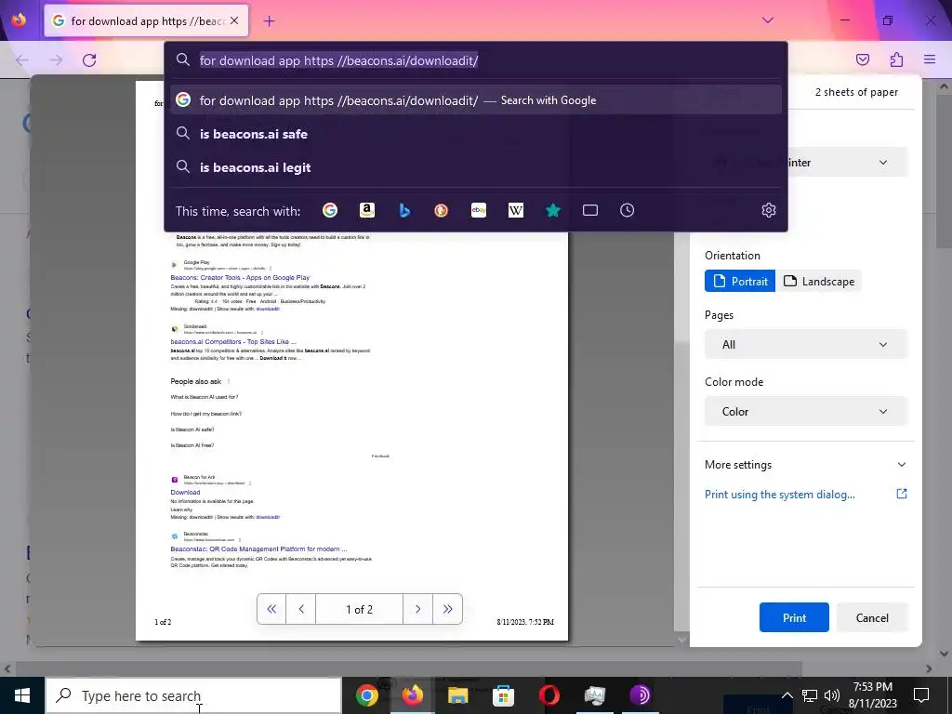Open the Save to Pocket icon

point(862,59)
